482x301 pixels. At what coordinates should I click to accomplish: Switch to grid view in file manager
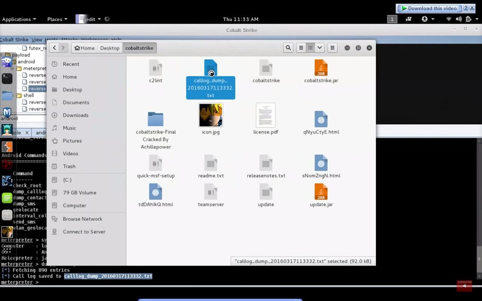point(310,48)
